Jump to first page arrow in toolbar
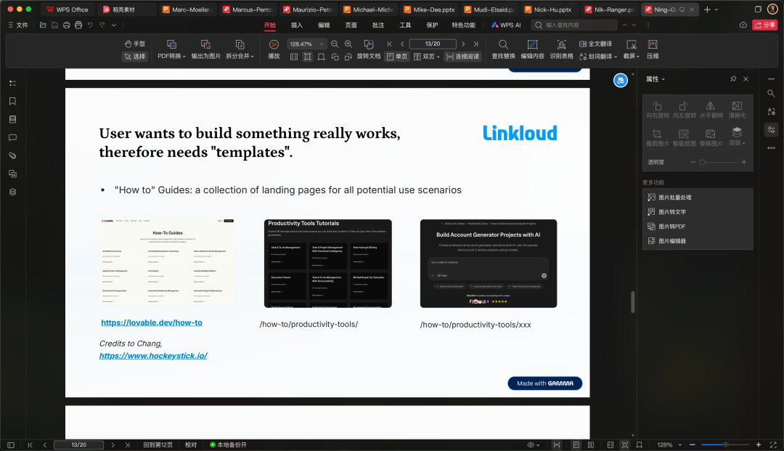The image size is (784, 451). point(390,44)
